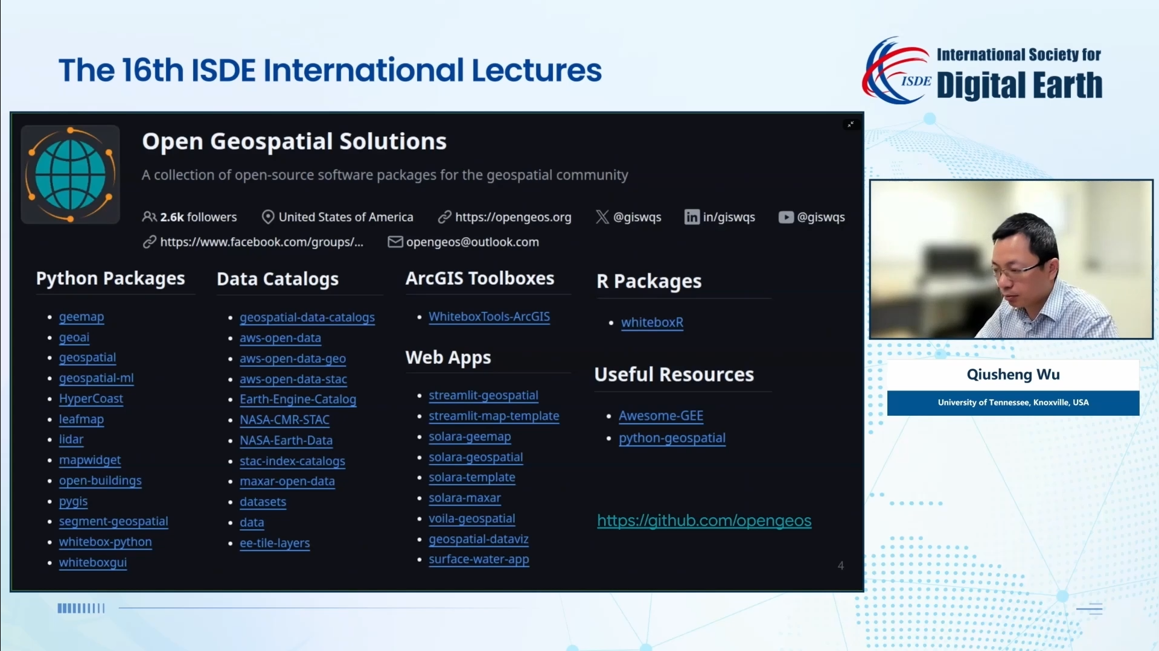Open the WhiteboxTools-ArcGIS link
The height and width of the screenshot is (651, 1159).
[x=490, y=317]
